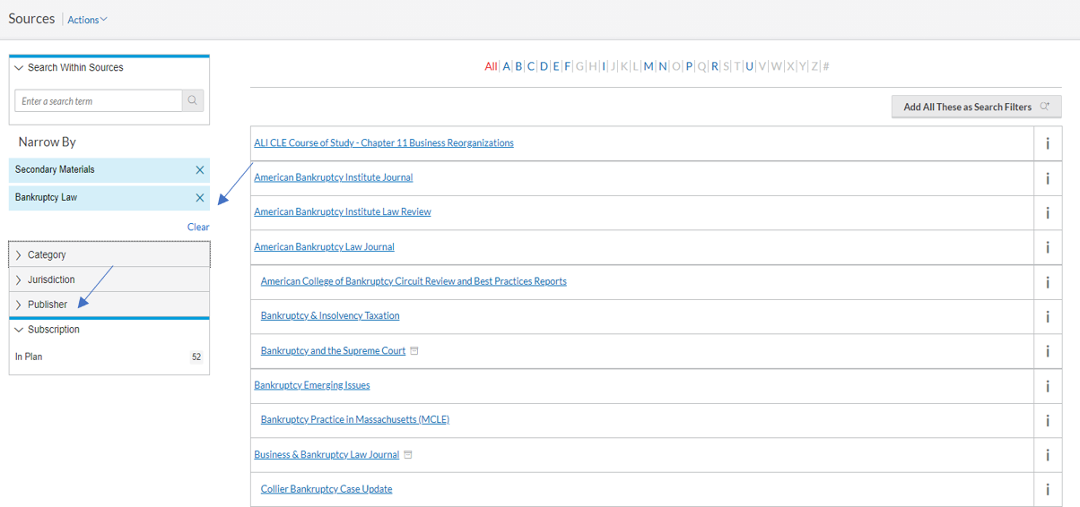
Task: Filter sources by letter F
Action: point(568,66)
